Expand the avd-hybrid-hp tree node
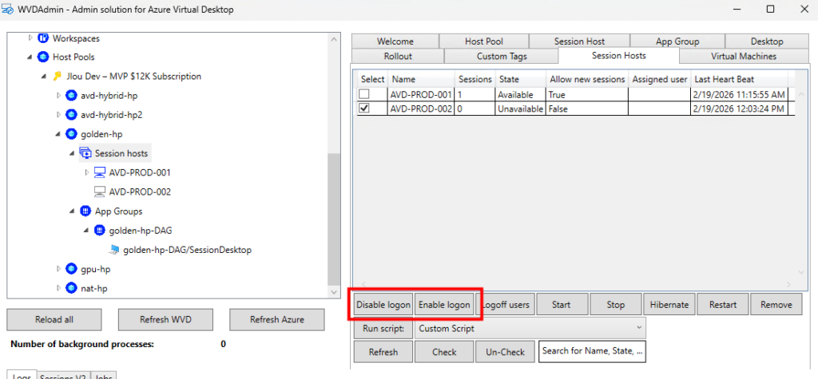 (x=58, y=96)
